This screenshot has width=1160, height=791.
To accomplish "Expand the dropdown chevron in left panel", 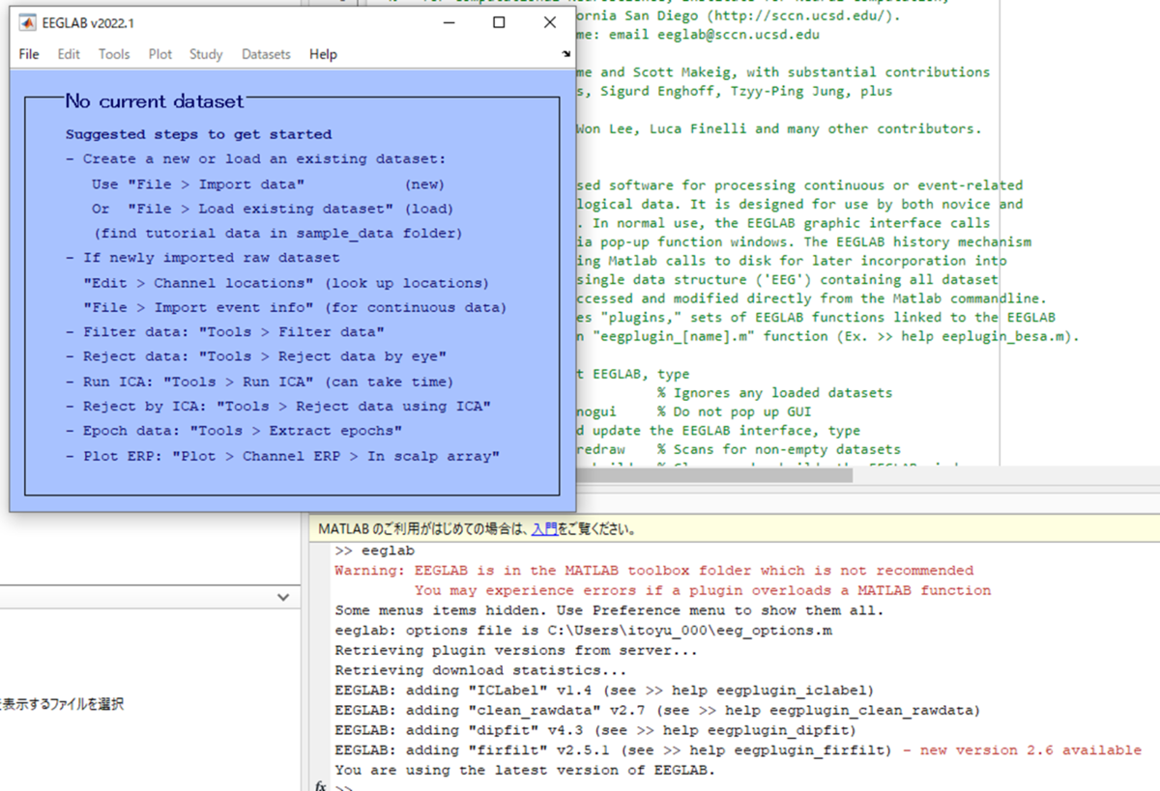I will coord(283,598).
